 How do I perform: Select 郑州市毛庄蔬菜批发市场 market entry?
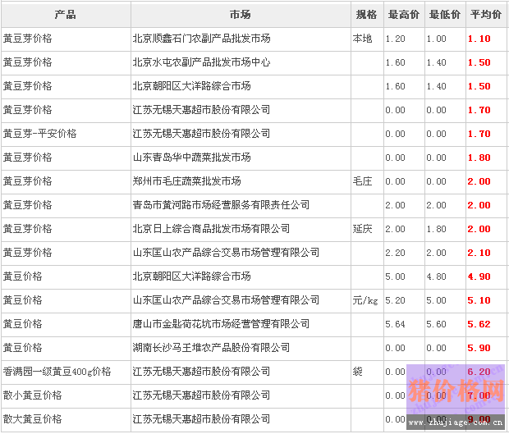186,181
